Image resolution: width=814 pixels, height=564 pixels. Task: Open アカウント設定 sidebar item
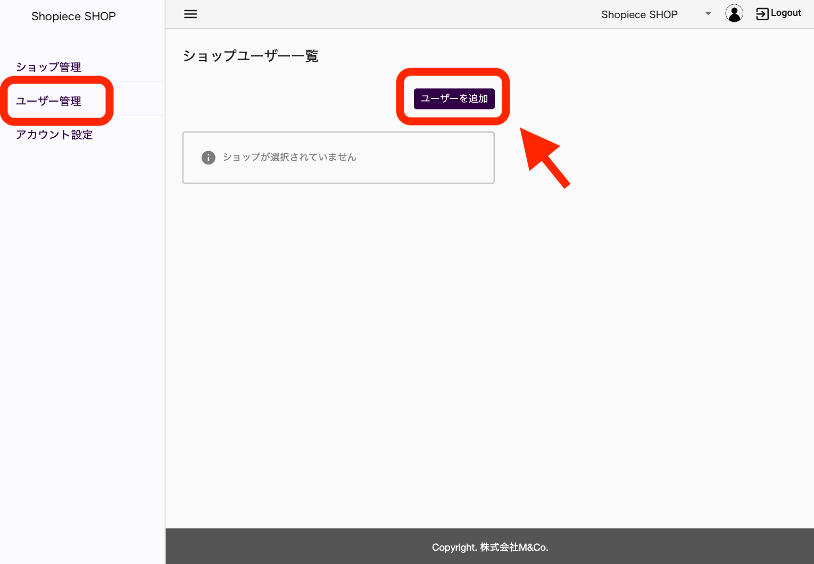(54, 135)
